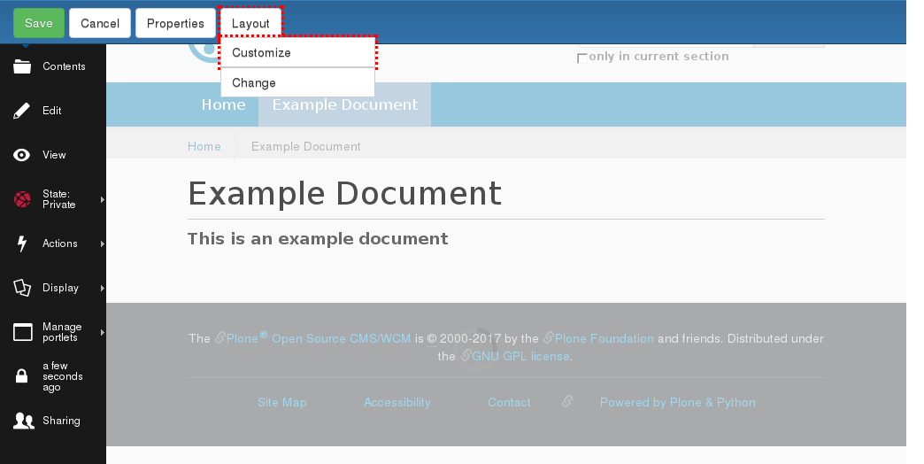This screenshot has width=924, height=464.
Task: Open the Contact footer link
Action: [x=509, y=402]
